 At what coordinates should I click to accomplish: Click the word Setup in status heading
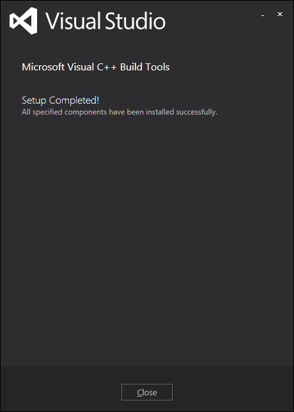pyautogui.click(x=34, y=100)
